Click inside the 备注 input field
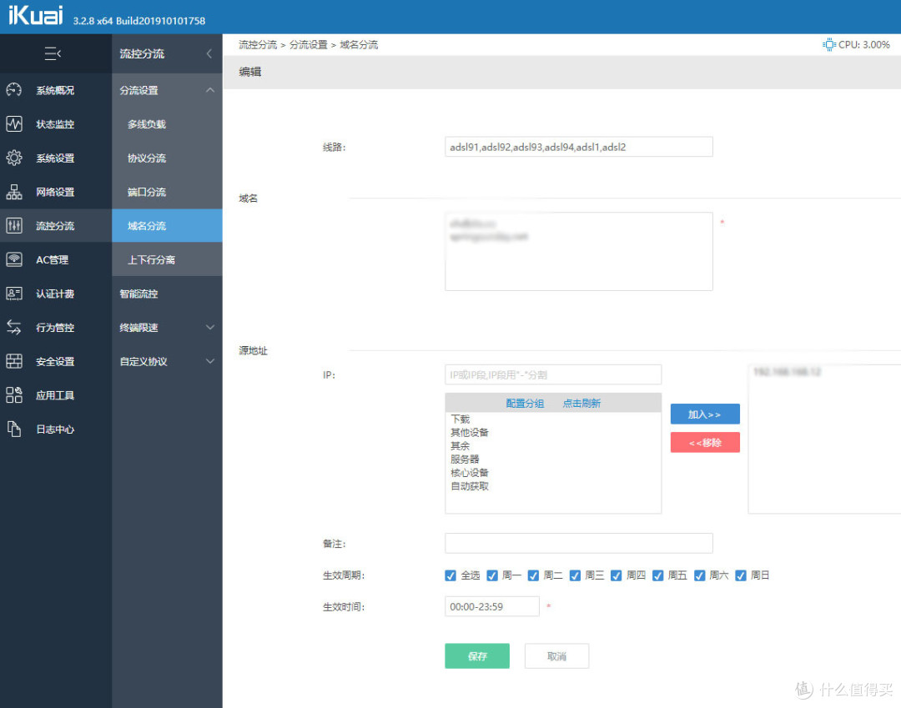The width and height of the screenshot is (901, 708). click(x=578, y=543)
